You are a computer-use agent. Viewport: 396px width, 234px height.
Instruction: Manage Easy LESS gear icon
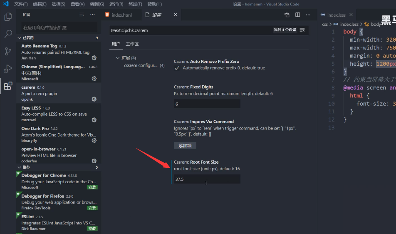94,120
